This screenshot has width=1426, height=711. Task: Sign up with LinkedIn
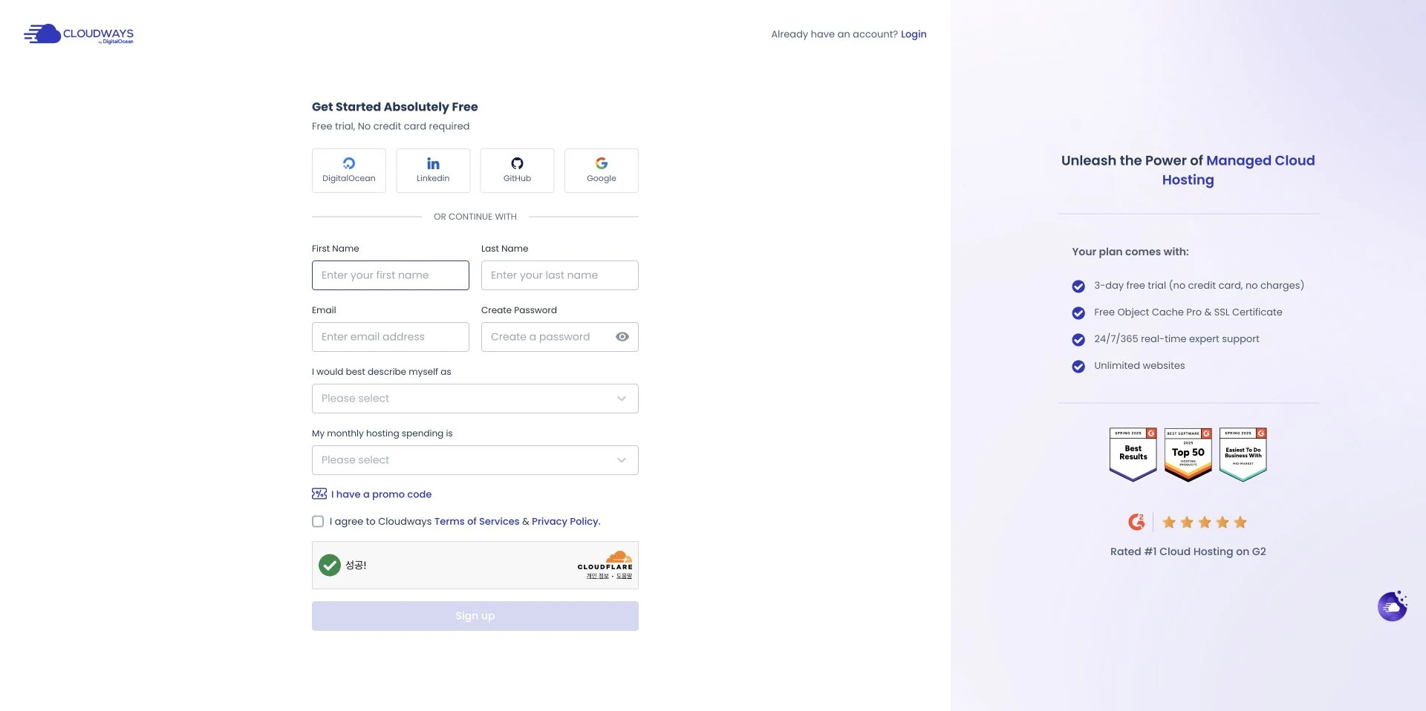(x=433, y=171)
